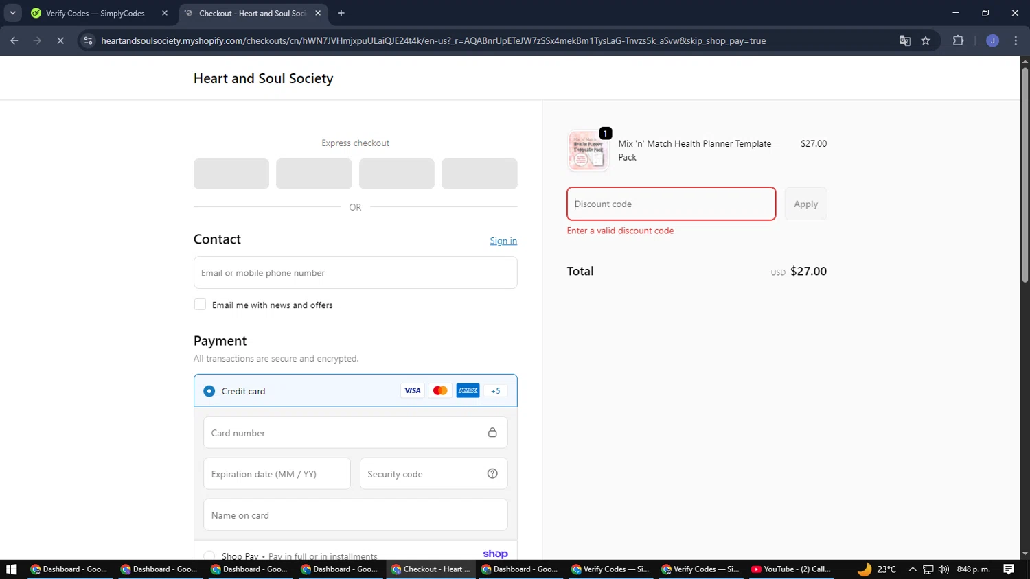Check Email me with news and offers
Screen dimensions: 1030x579
pyautogui.click(x=200, y=305)
